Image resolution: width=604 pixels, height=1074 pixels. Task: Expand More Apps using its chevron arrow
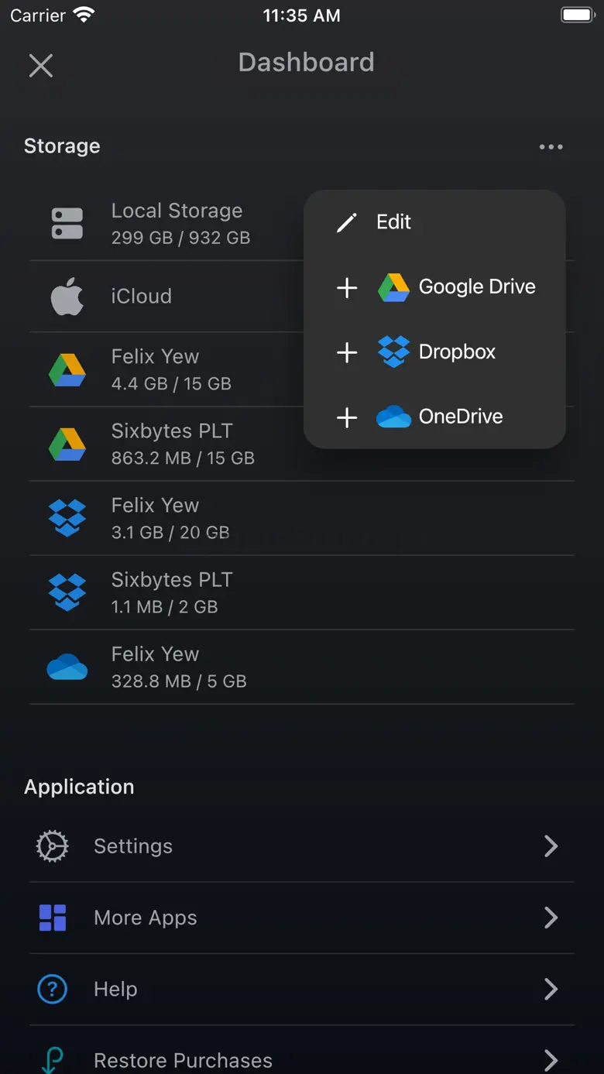point(551,918)
